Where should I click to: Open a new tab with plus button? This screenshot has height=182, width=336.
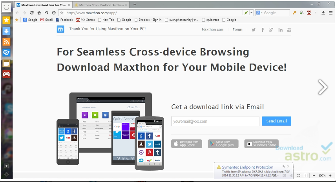135,4
